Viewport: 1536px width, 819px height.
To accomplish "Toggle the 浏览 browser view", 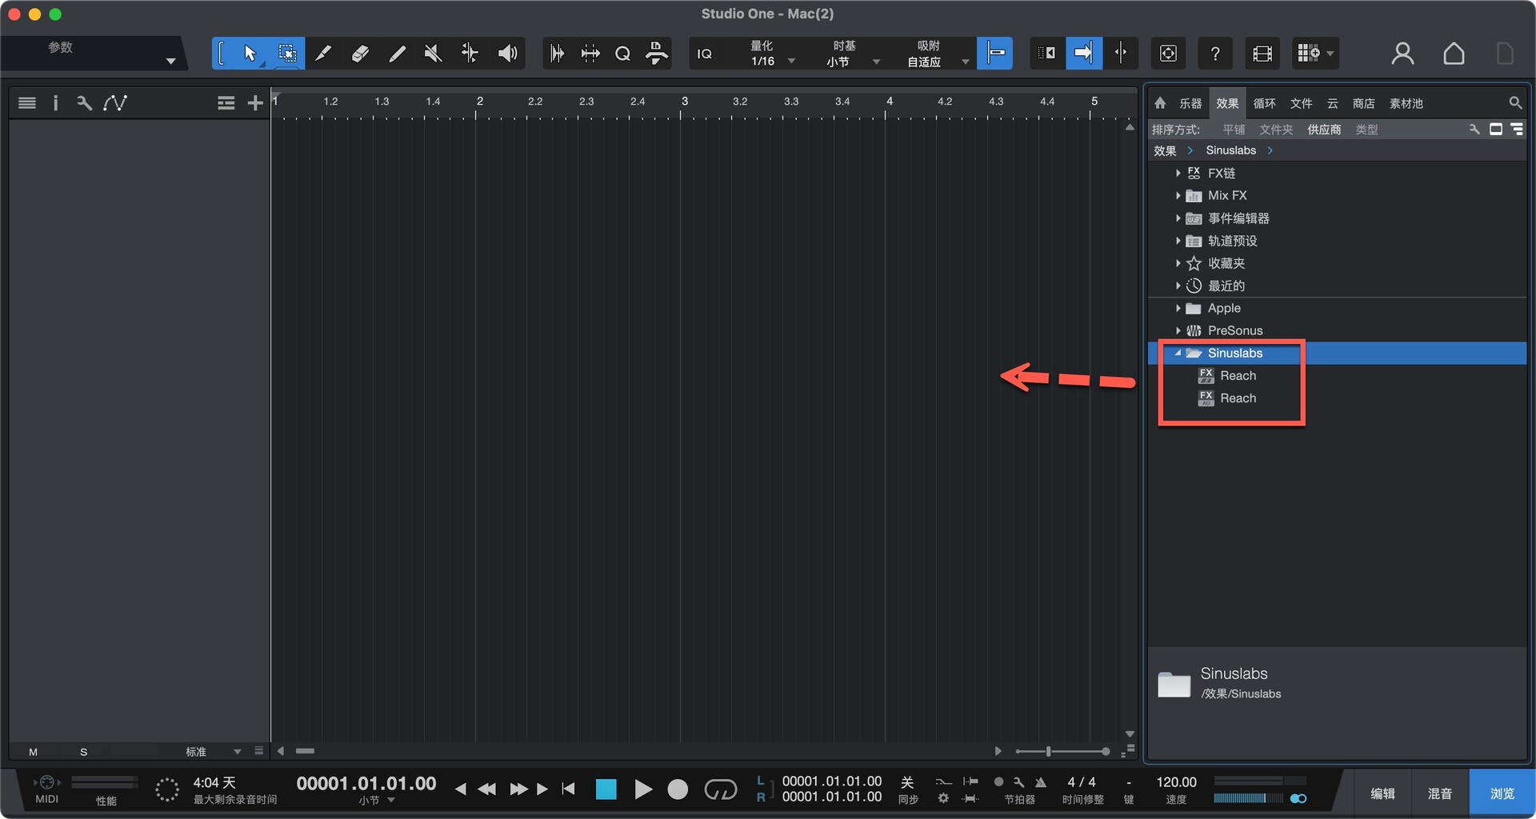I will click(x=1502, y=793).
